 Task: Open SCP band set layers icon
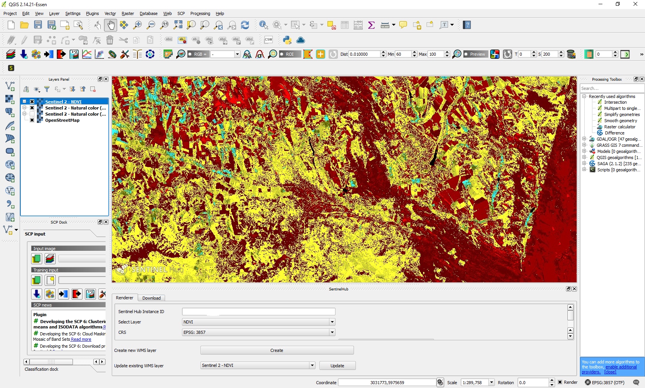point(11,55)
